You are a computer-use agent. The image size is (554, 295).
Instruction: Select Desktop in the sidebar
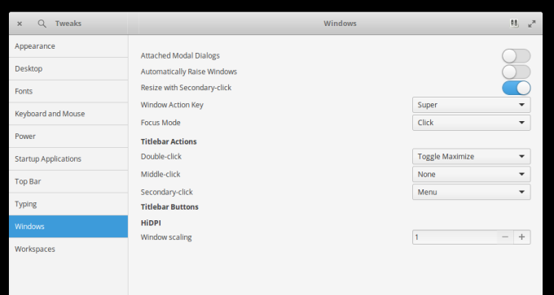68,69
